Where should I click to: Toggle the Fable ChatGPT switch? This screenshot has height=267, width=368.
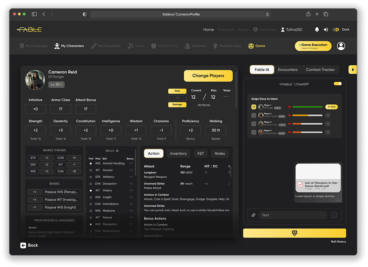(x=337, y=84)
